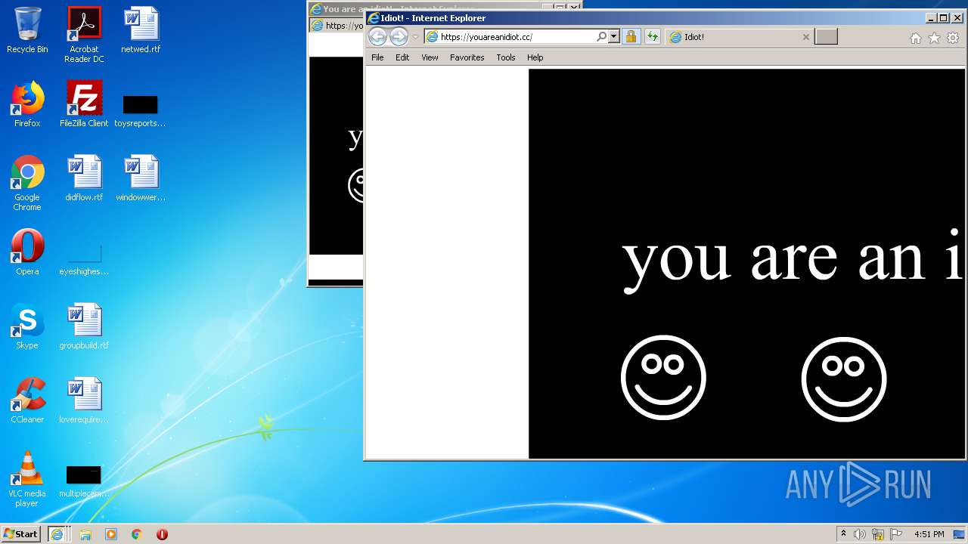Open the Windows Start menu

(x=21, y=533)
